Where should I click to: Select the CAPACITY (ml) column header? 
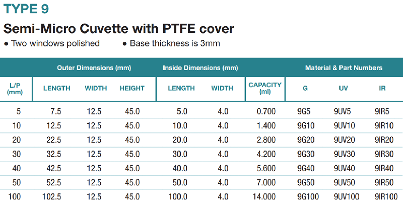[265, 88]
